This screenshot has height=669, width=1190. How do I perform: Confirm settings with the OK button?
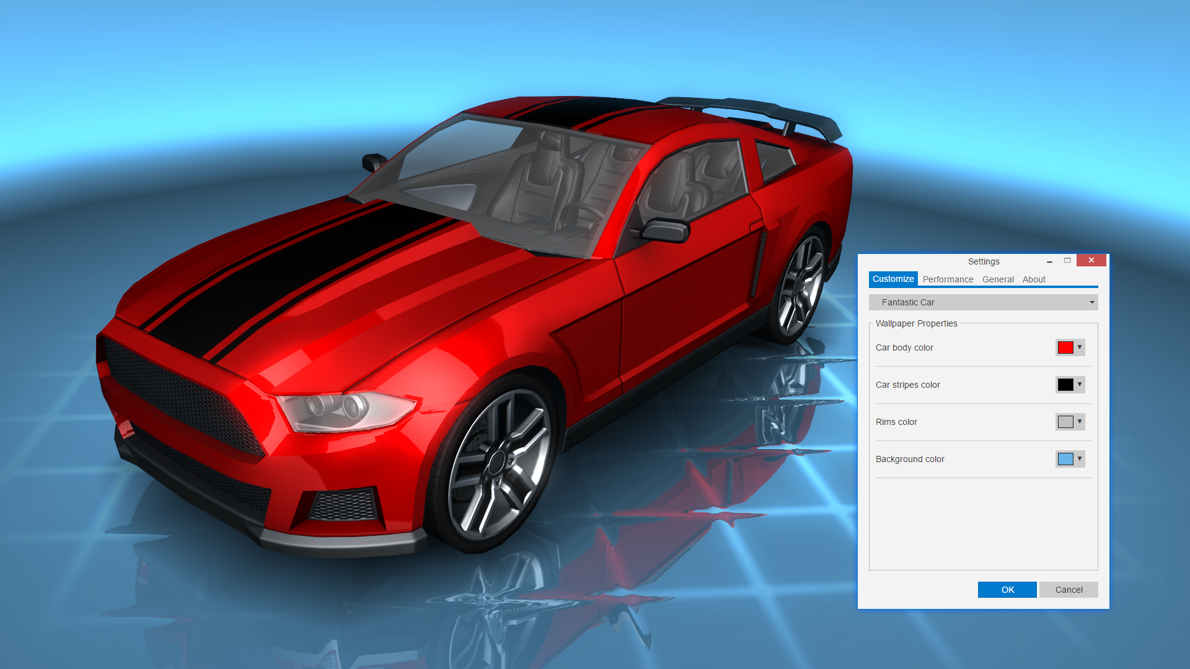point(1007,590)
